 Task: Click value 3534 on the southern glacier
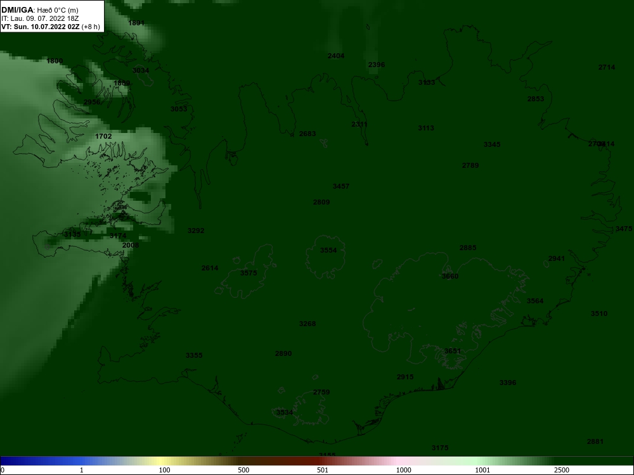pyautogui.click(x=285, y=412)
